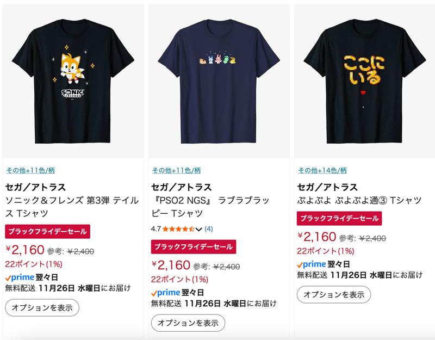Click the ¥2,160 price of the Puyo Puyo shirt
Image resolution: width=435 pixels, height=340 pixels.
click(x=316, y=237)
